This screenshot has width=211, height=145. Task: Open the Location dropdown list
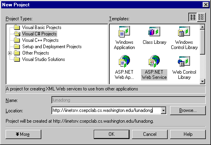coord(163,111)
